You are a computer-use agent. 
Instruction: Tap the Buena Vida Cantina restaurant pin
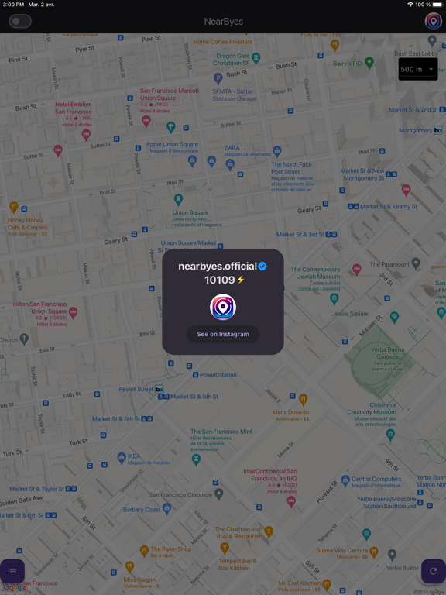373,552
